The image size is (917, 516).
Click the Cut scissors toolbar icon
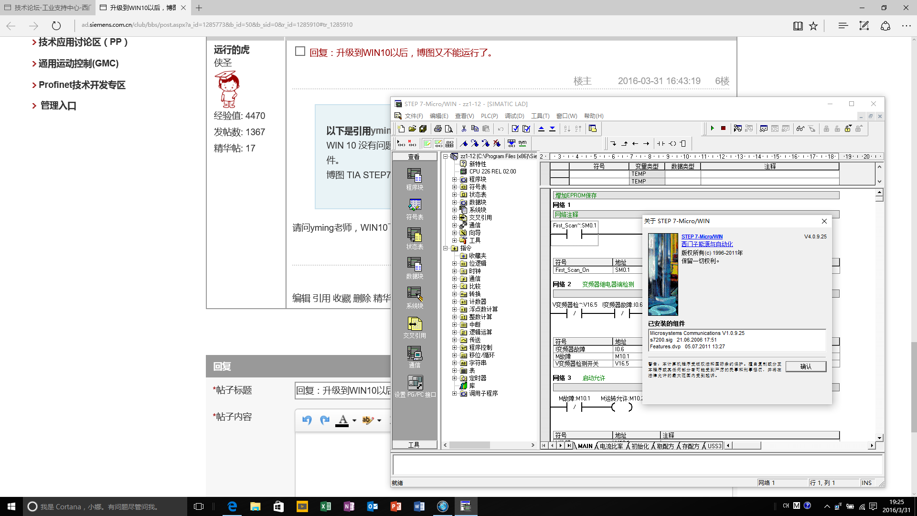click(x=463, y=129)
